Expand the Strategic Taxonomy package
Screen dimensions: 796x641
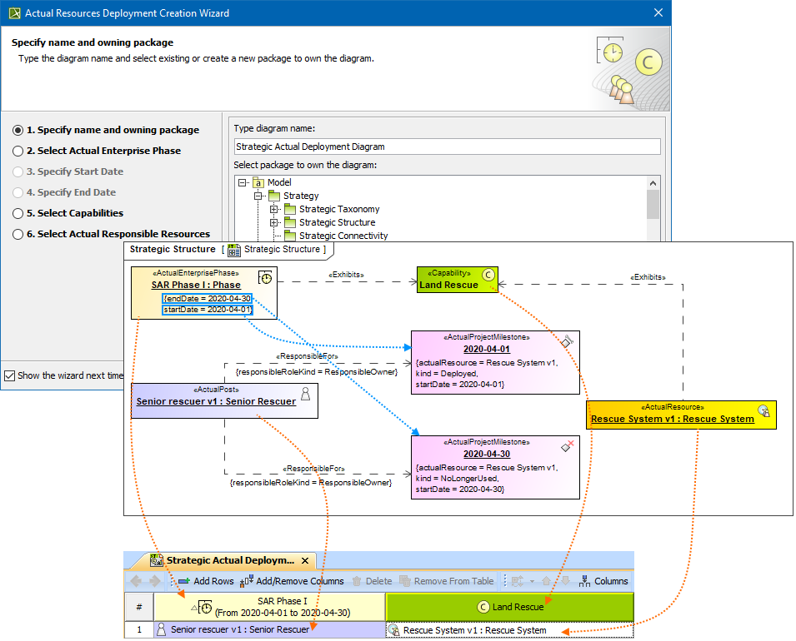[x=273, y=210]
